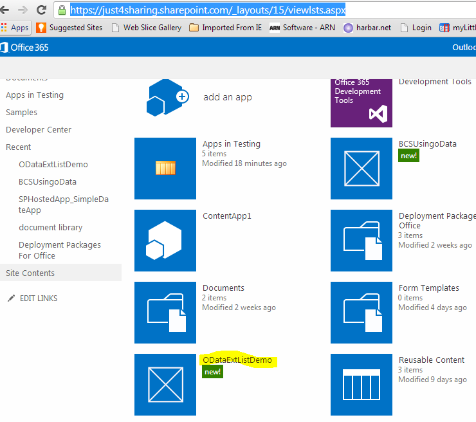Click the '5 items' count under Apps in Testing
This screenshot has width=476, height=422.
[214, 154]
